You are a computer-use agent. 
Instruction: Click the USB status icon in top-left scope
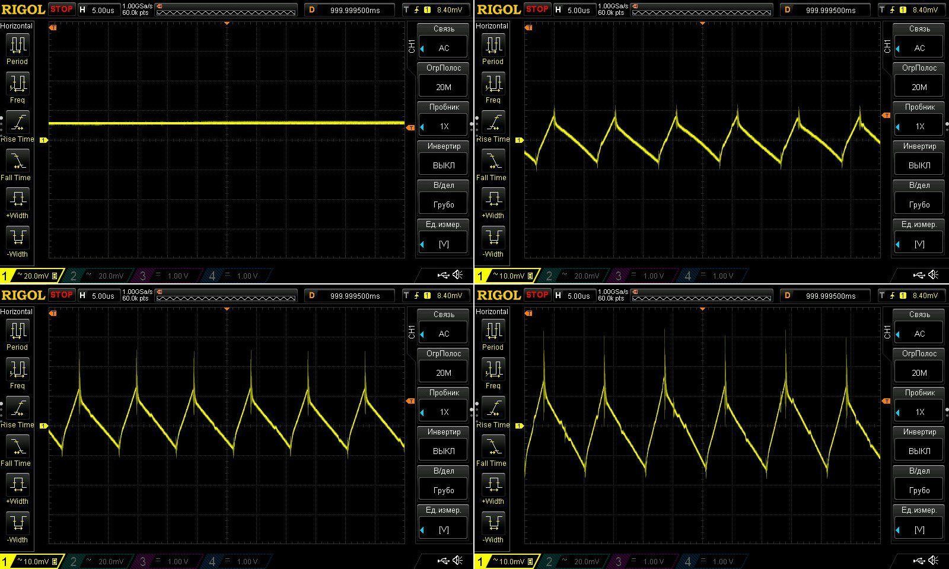[x=443, y=274]
